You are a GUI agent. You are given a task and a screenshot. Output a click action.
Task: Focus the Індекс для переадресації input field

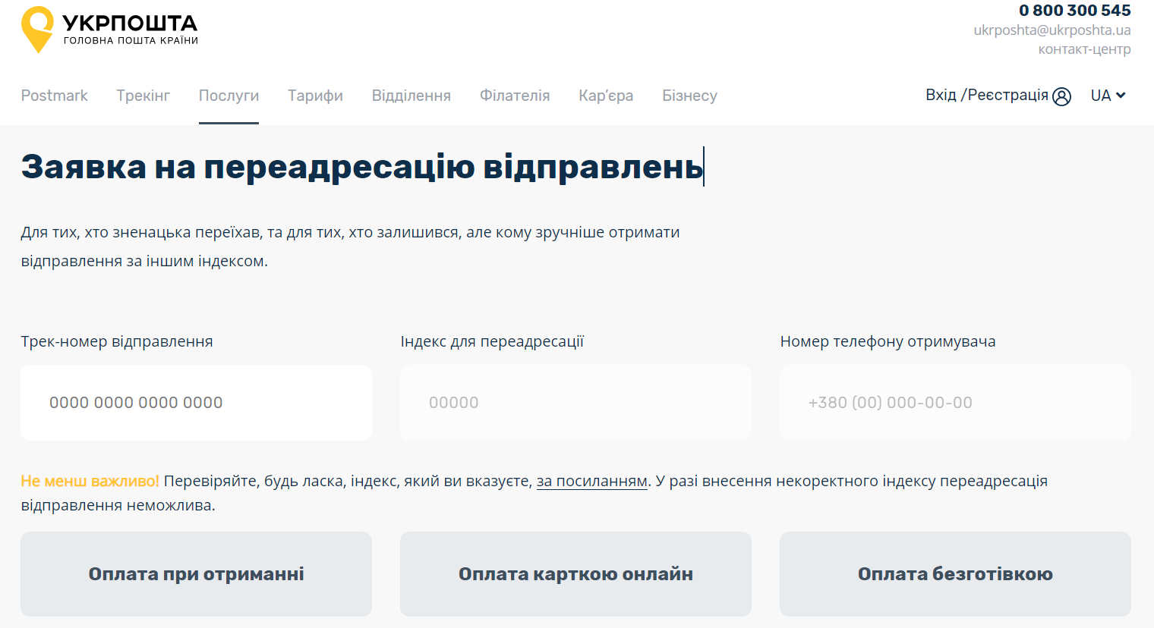575,403
